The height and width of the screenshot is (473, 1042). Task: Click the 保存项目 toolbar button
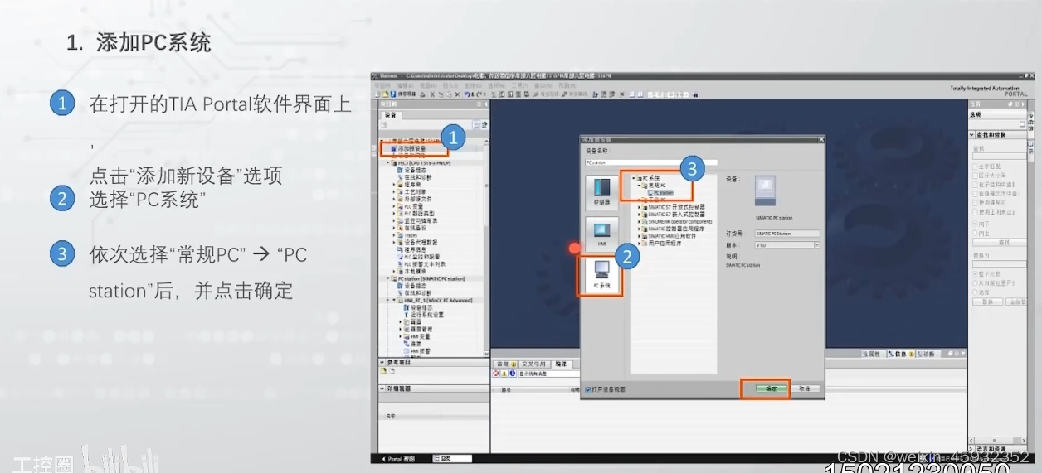pyautogui.click(x=402, y=94)
